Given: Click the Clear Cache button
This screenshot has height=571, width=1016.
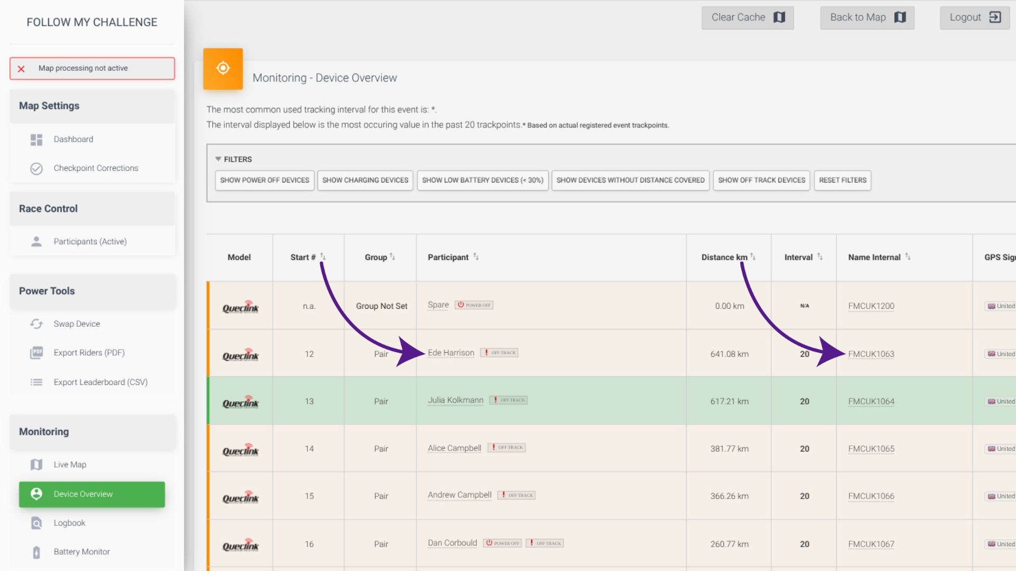Looking at the screenshot, I should [x=747, y=17].
